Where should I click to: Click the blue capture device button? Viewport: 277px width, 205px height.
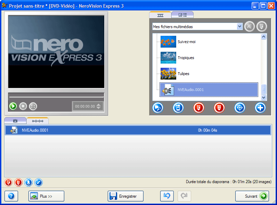click(x=178, y=108)
